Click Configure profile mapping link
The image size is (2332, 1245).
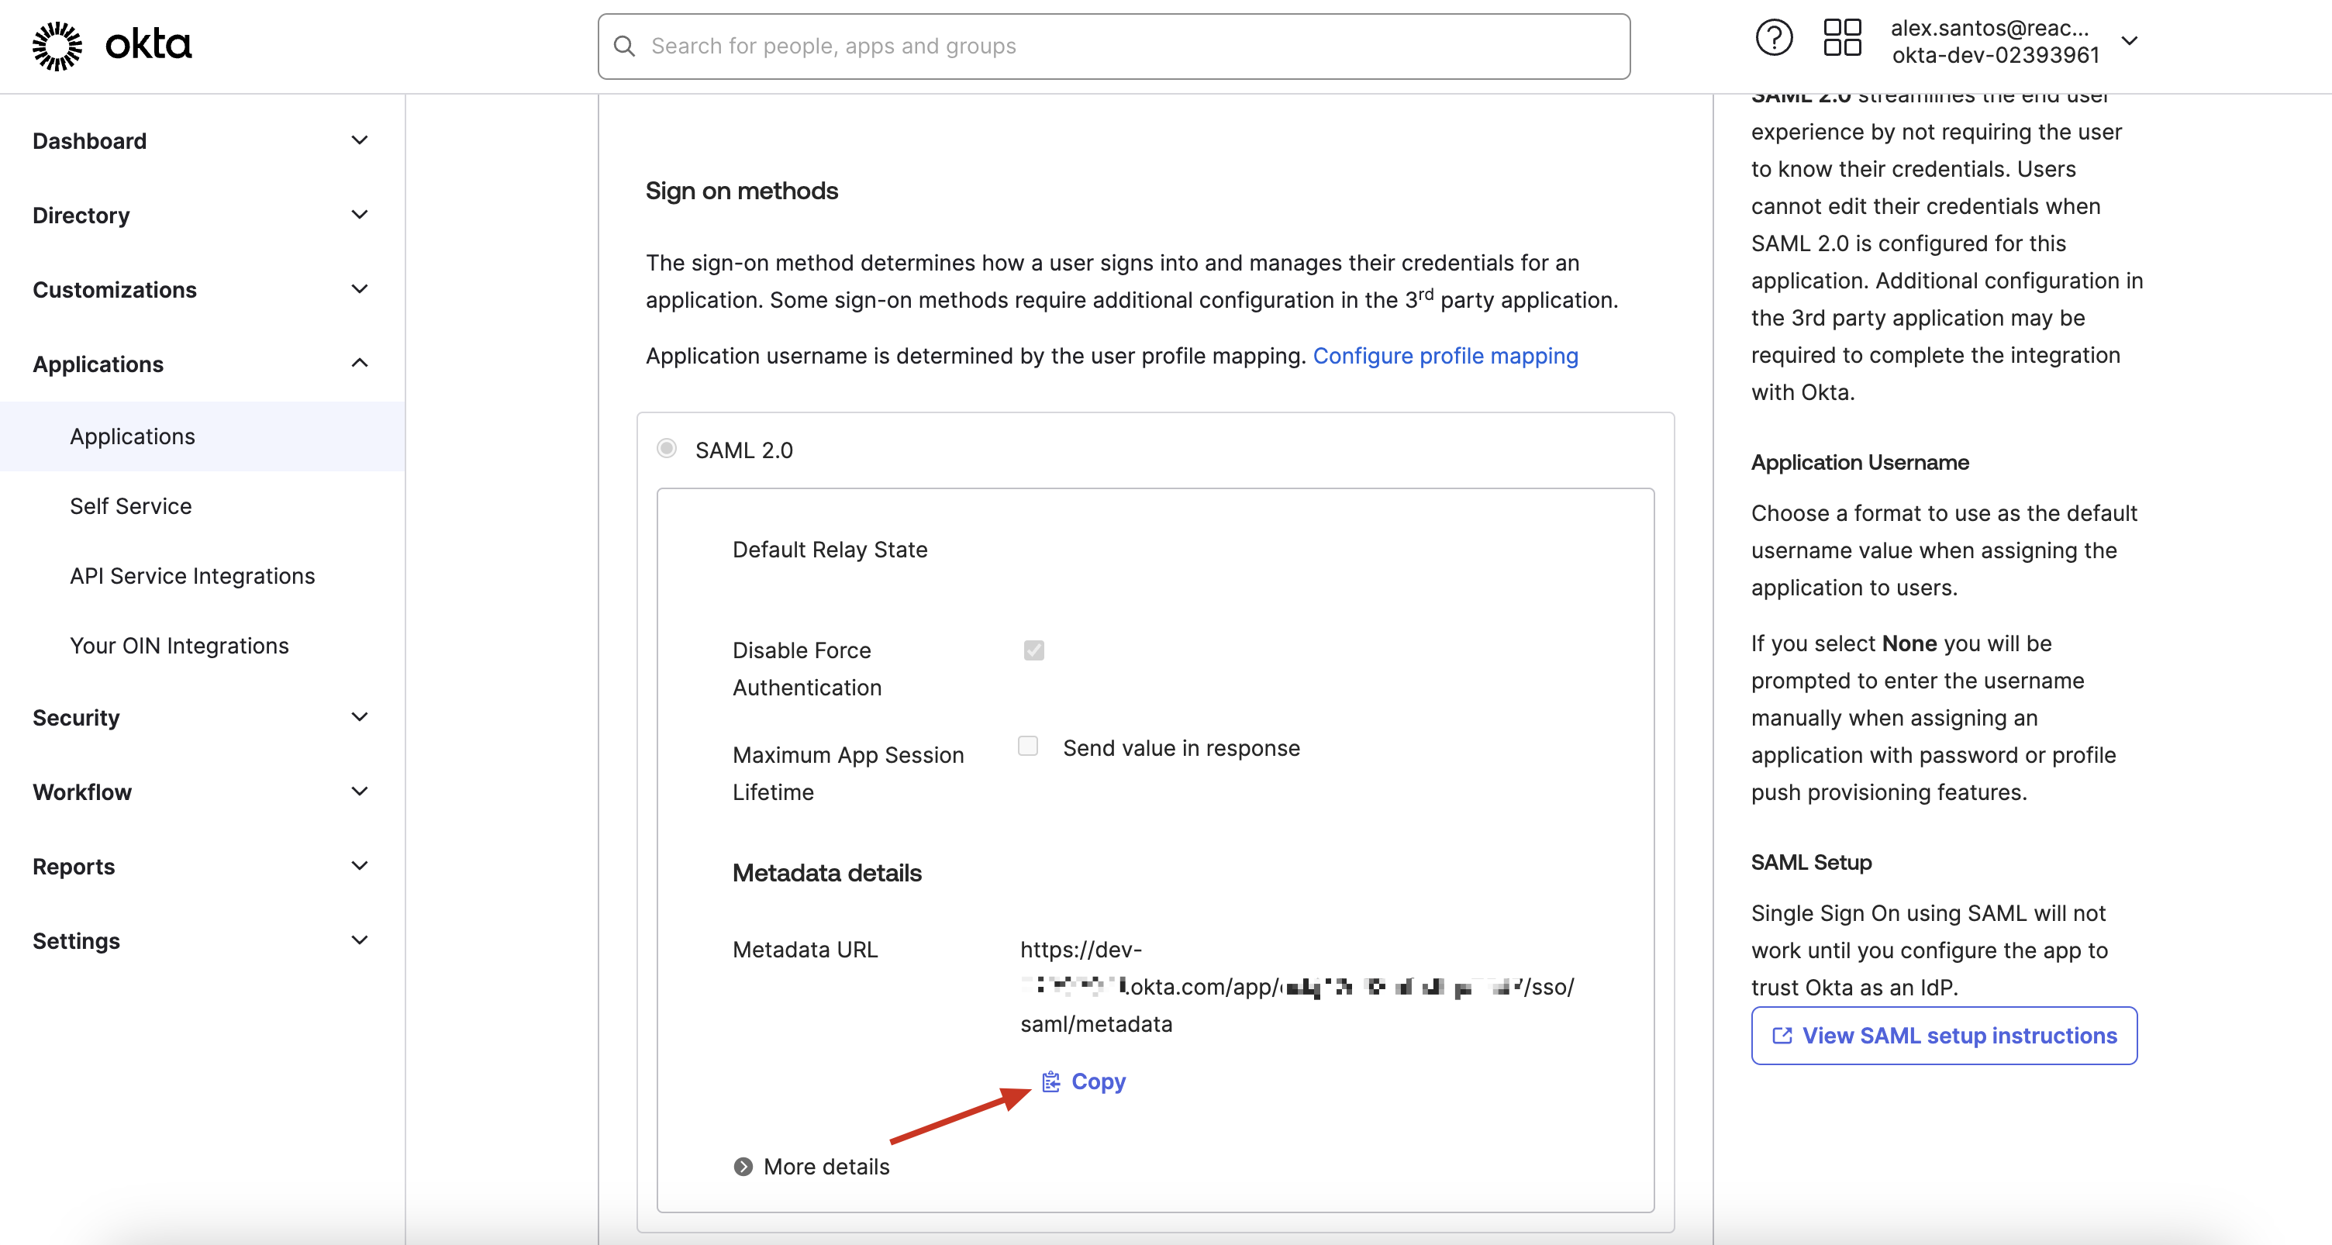[x=1446, y=356]
